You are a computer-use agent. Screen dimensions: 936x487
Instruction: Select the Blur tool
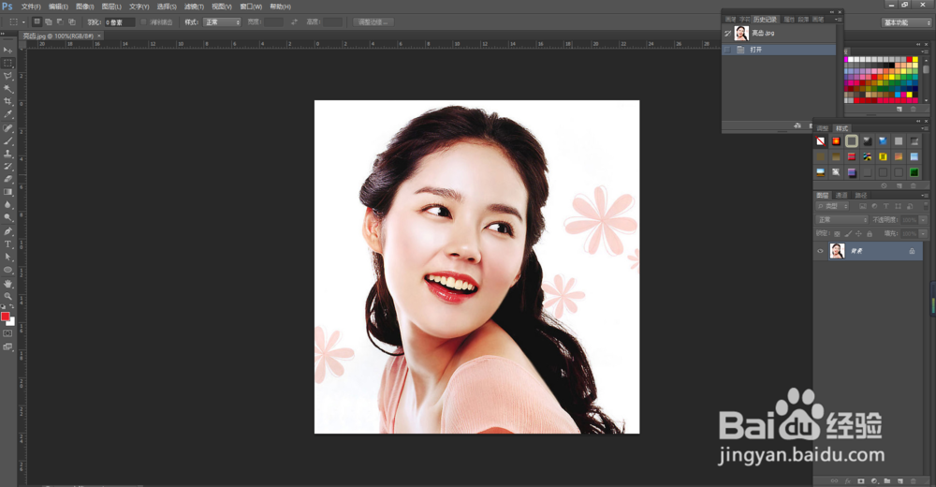pyautogui.click(x=7, y=204)
